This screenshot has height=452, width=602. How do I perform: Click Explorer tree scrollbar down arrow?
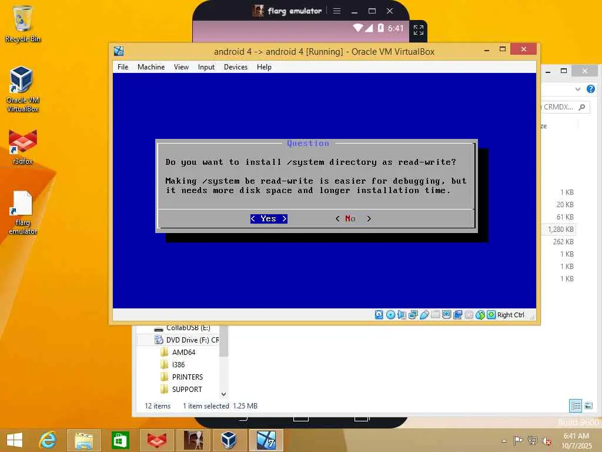pos(224,394)
